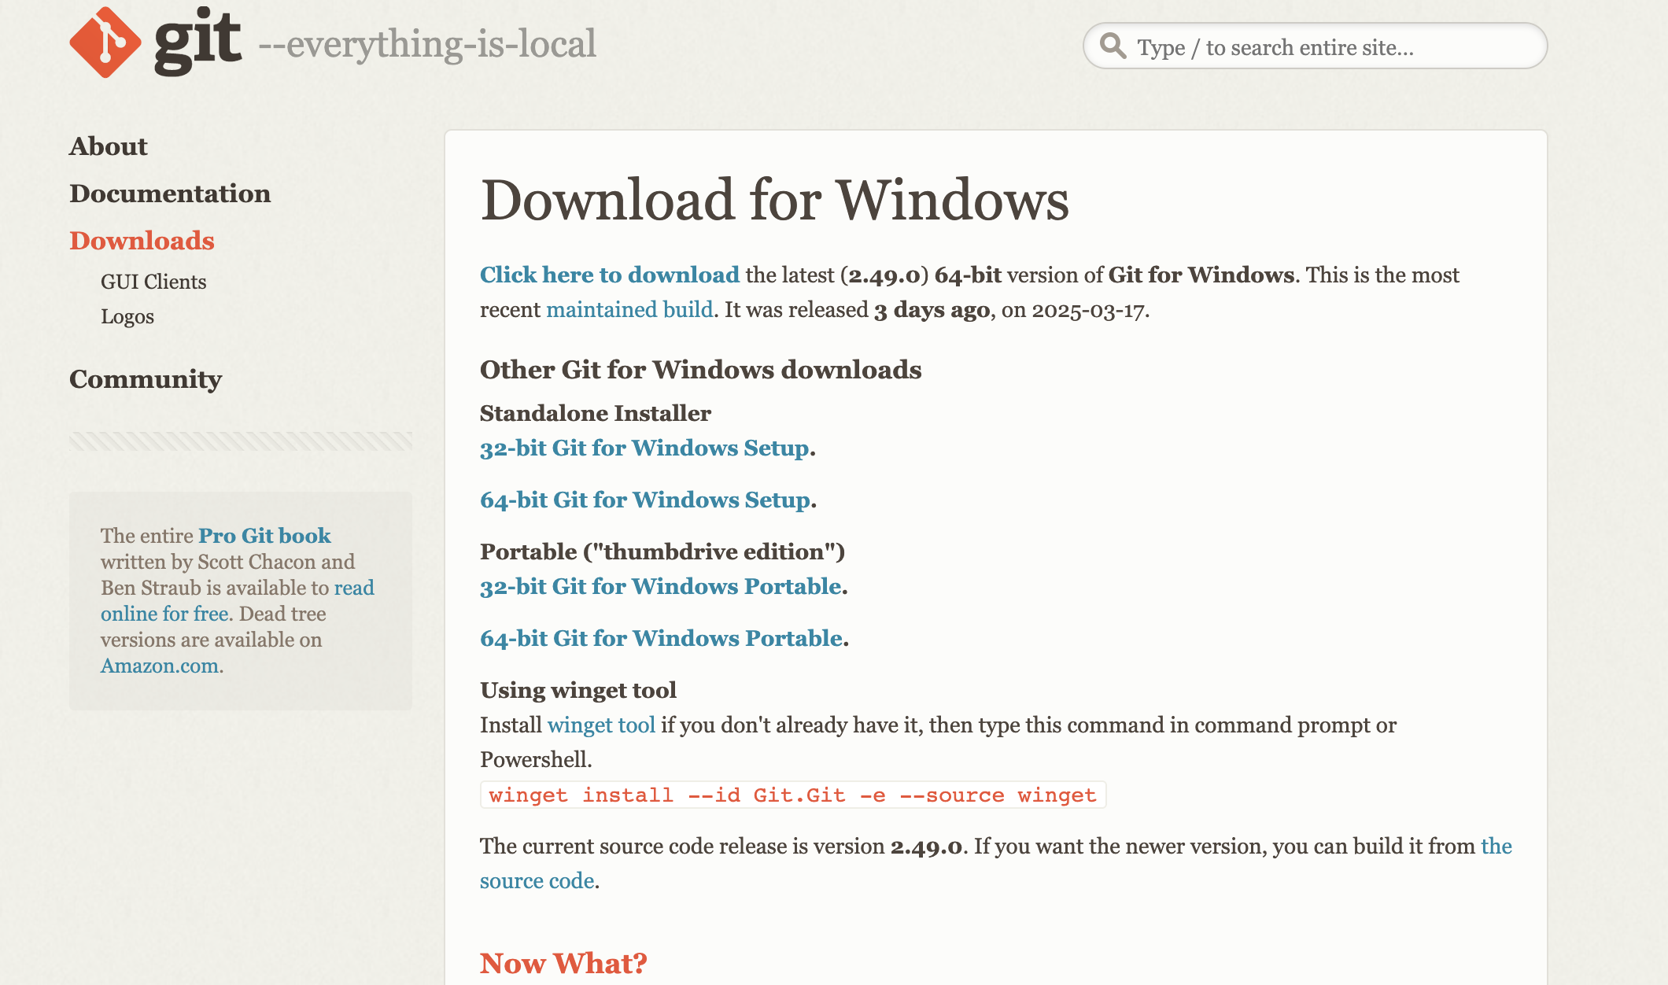Navigate to the Community section
This screenshot has height=985, width=1668.
tap(146, 379)
